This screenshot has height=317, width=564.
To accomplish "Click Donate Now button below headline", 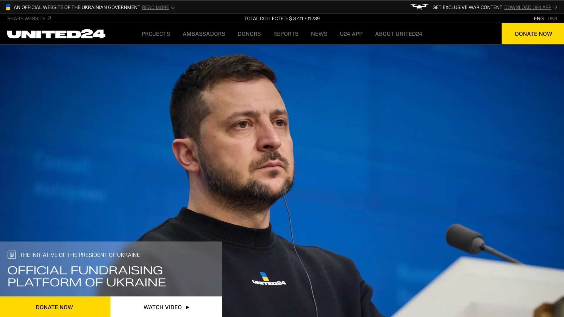I will point(55,307).
